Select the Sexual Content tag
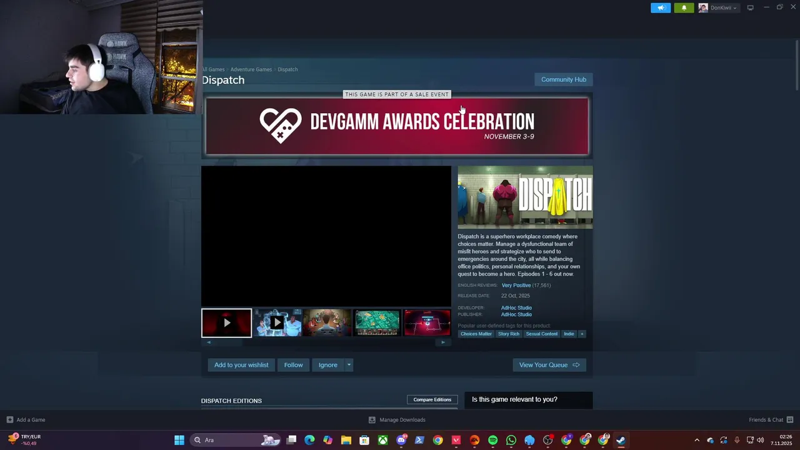The width and height of the screenshot is (800, 450). [x=542, y=334]
